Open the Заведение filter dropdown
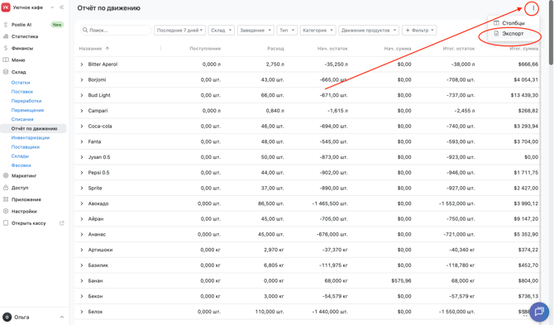The height and width of the screenshot is (325, 554). point(256,30)
